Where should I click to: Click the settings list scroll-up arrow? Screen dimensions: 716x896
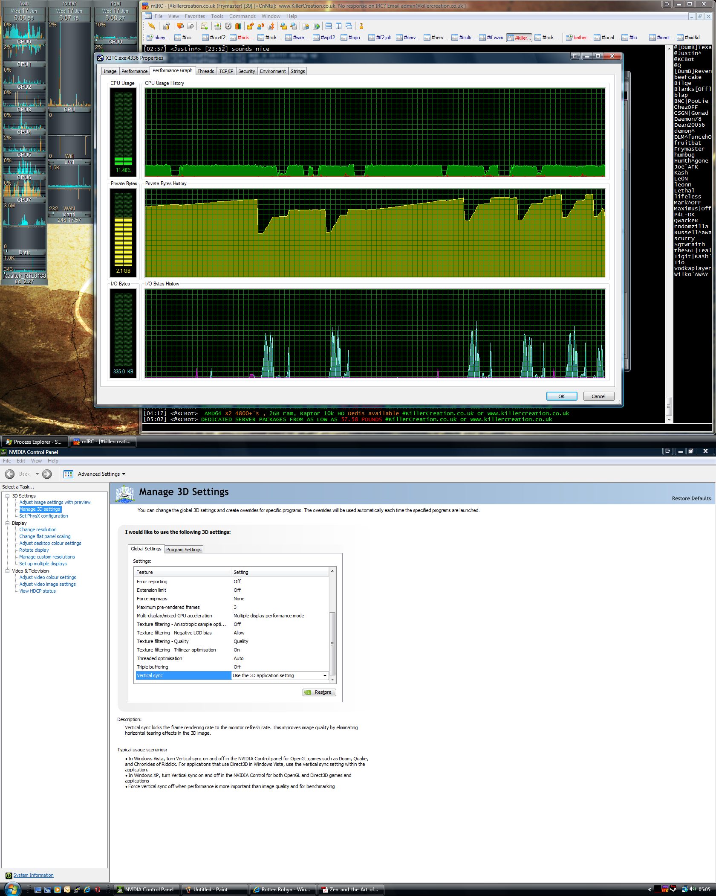point(332,571)
